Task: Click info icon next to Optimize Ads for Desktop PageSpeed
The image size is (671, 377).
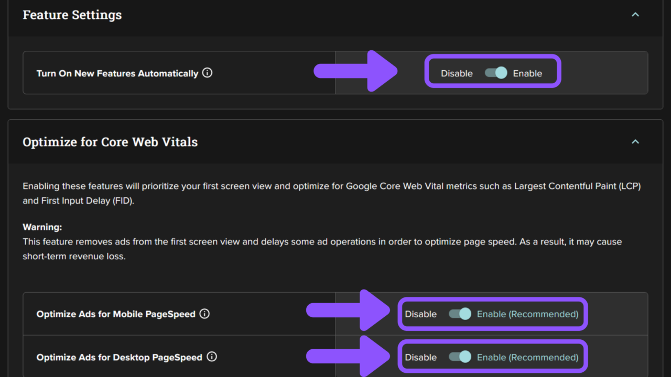Action: coord(212,357)
